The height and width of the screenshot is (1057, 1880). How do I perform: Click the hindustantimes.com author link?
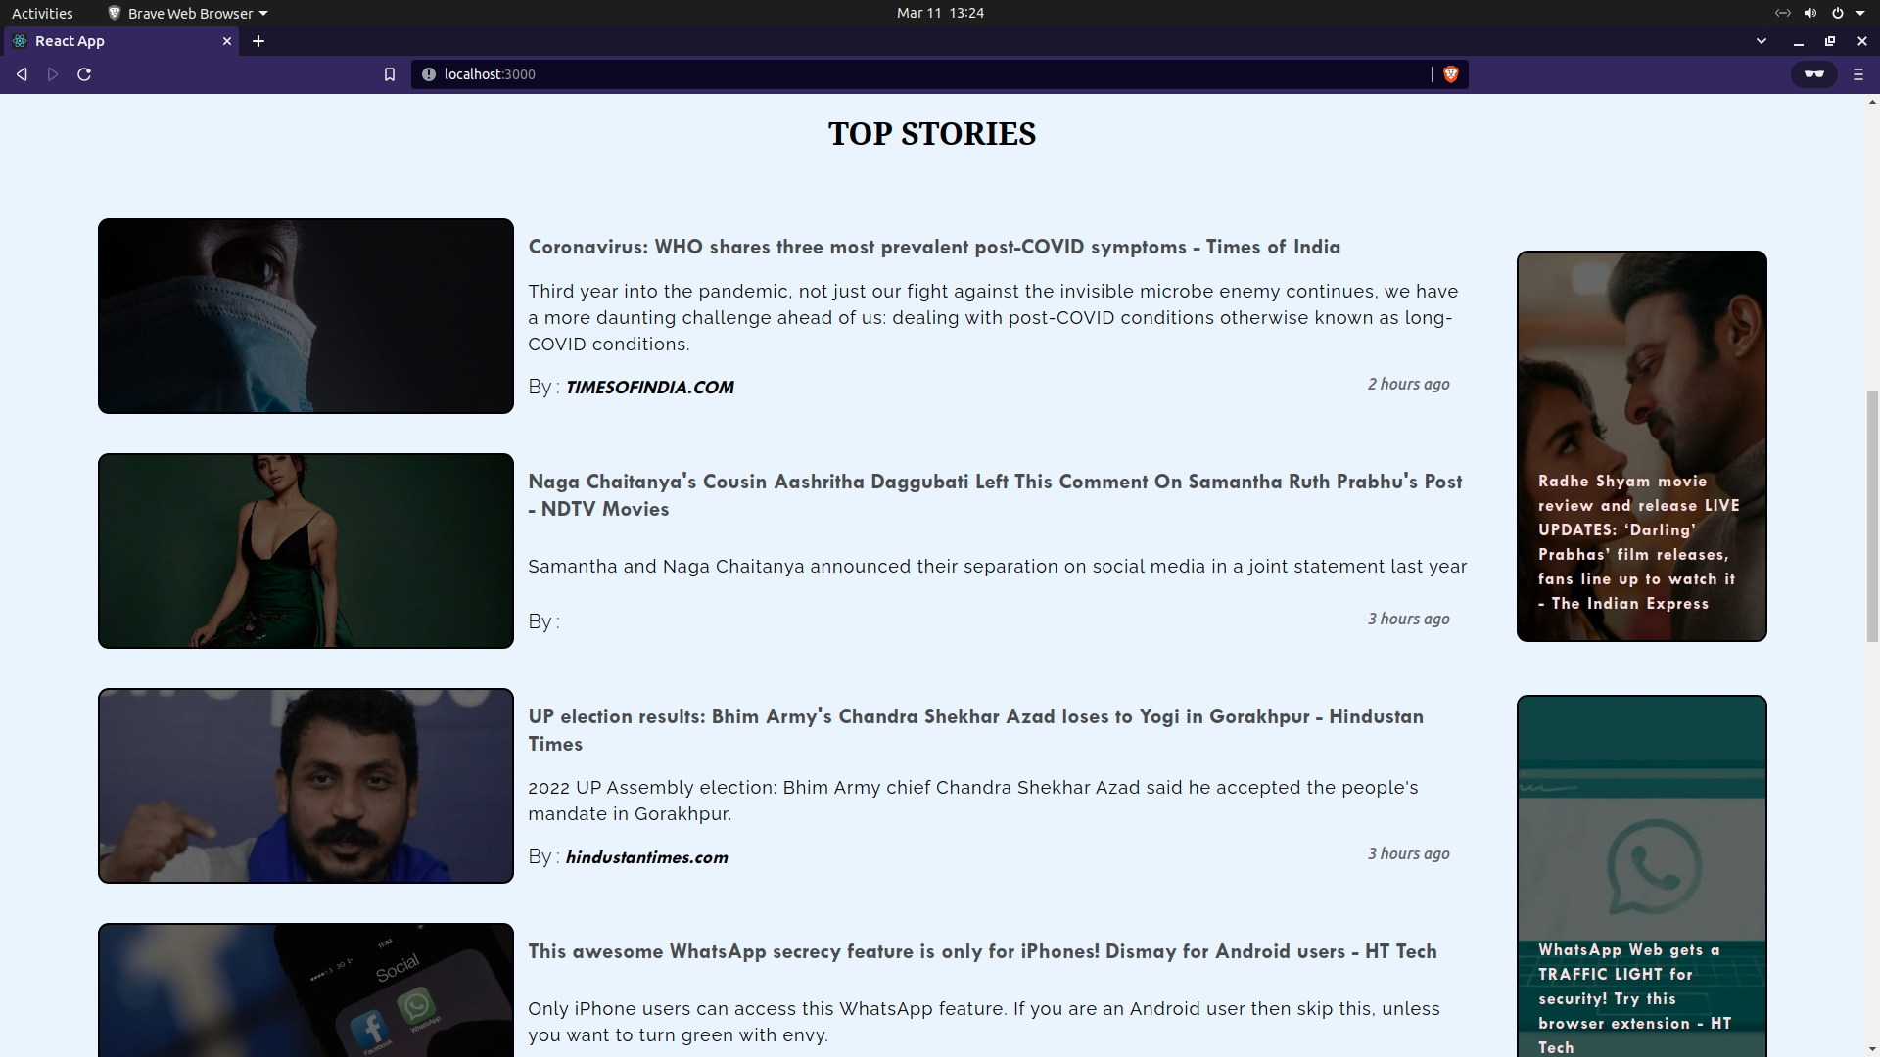click(x=646, y=857)
